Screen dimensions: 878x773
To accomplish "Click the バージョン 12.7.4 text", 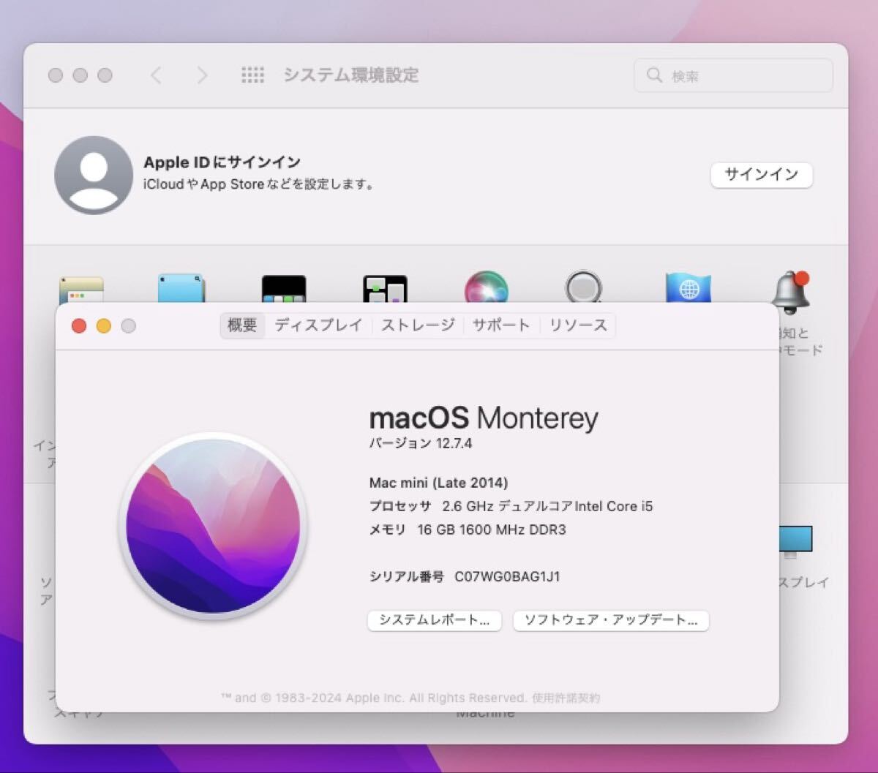I will click(421, 443).
